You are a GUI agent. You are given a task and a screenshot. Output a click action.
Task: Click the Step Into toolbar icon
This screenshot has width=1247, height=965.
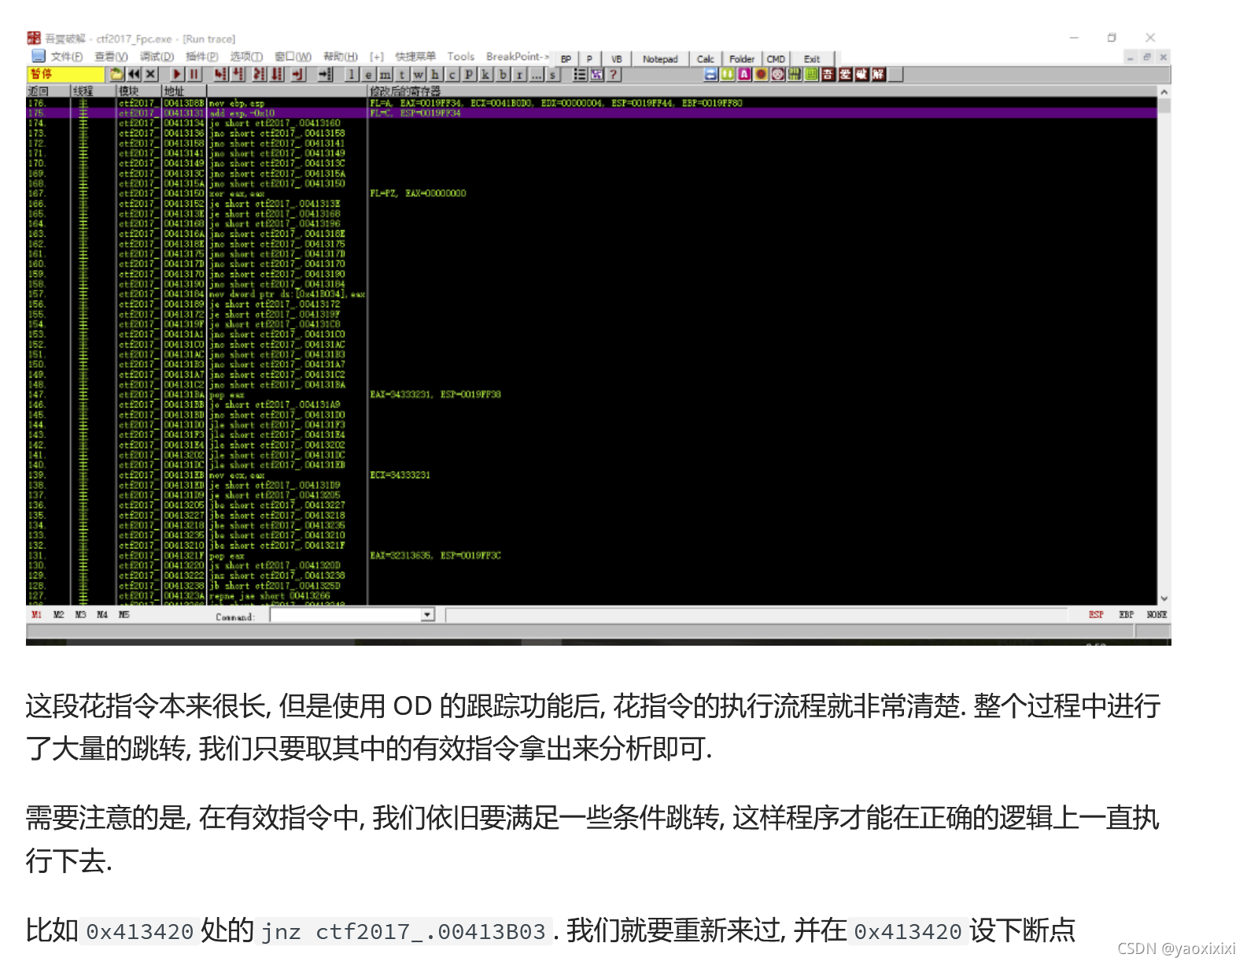220,74
